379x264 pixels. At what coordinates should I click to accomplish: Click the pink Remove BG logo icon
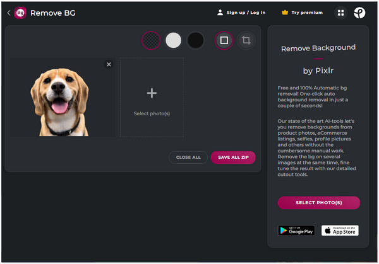[20, 13]
